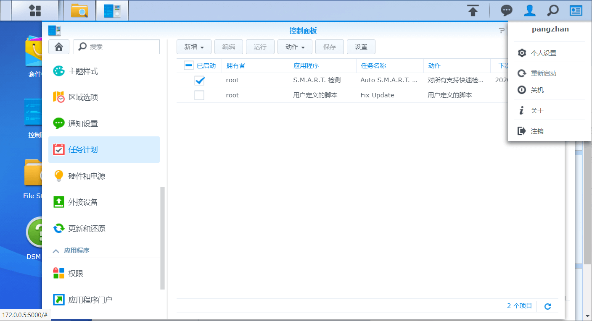
Task: Collapse the 应用程序 sidebar section
Action: tap(56, 251)
